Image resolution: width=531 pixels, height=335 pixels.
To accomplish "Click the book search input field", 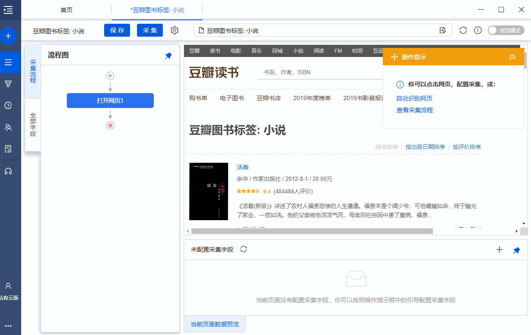I will [320, 72].
